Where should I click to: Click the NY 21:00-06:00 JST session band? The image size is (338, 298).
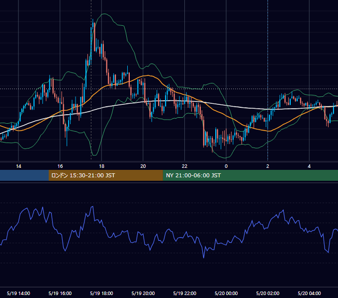coord(250,175)
